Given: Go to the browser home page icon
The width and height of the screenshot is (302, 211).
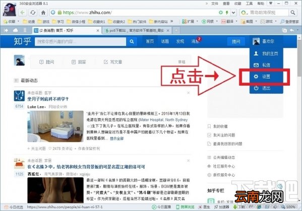Looking at the screenshot, I should click(x=43, y=13).
